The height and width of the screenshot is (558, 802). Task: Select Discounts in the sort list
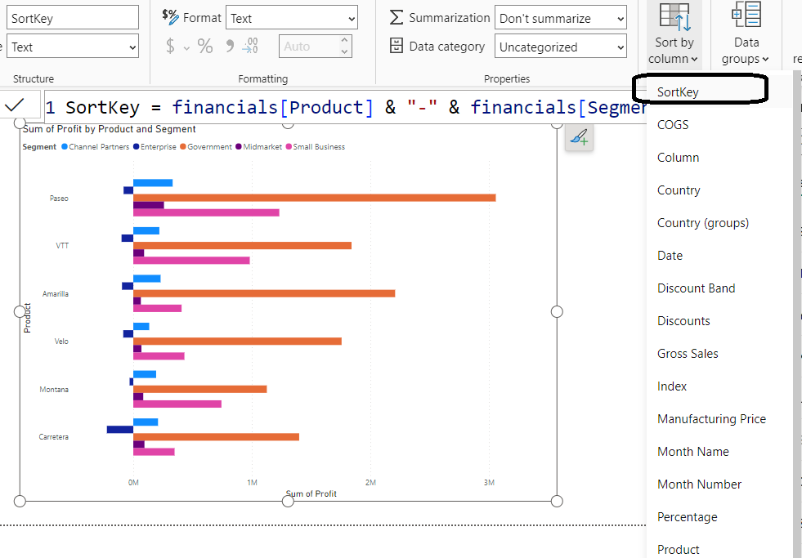tap(719, 321)
